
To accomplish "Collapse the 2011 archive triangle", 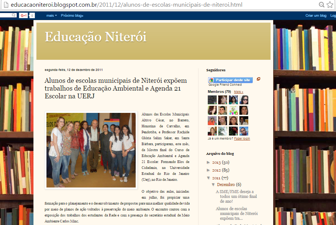I will (209, 178).
